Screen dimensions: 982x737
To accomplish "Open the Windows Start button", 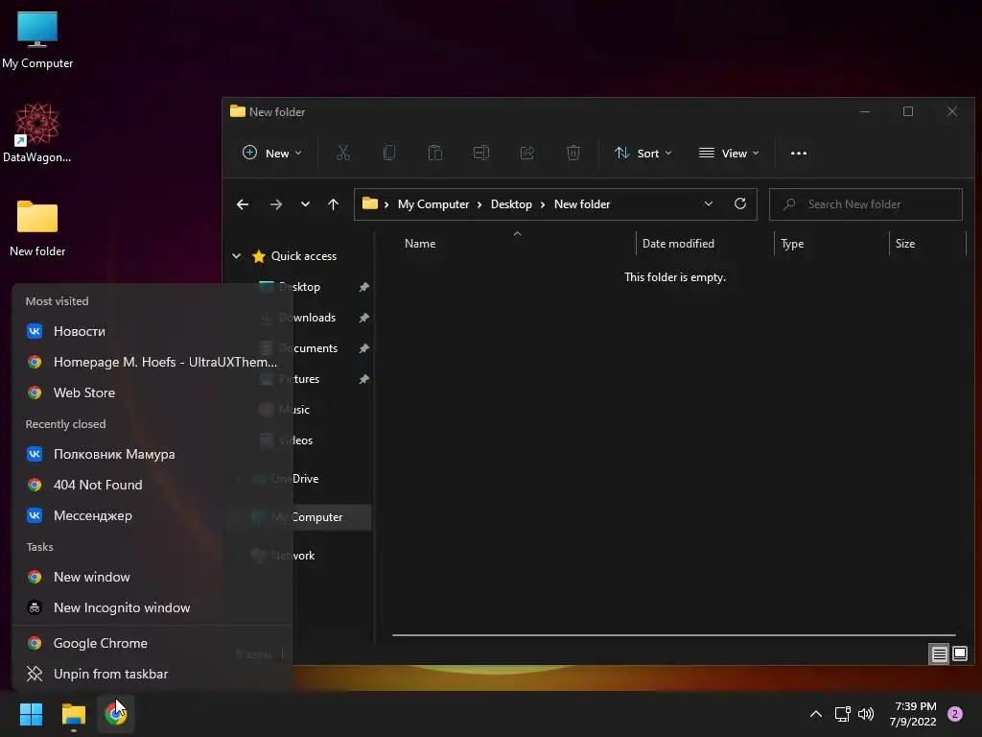I will pos(31,714).
